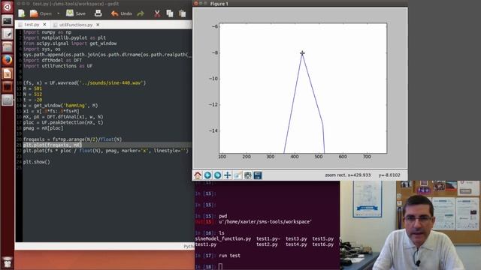Click the ploc = UF.peakDetection line

pos(63,122)
